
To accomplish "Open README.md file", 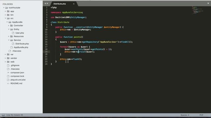I will [16, 84].
